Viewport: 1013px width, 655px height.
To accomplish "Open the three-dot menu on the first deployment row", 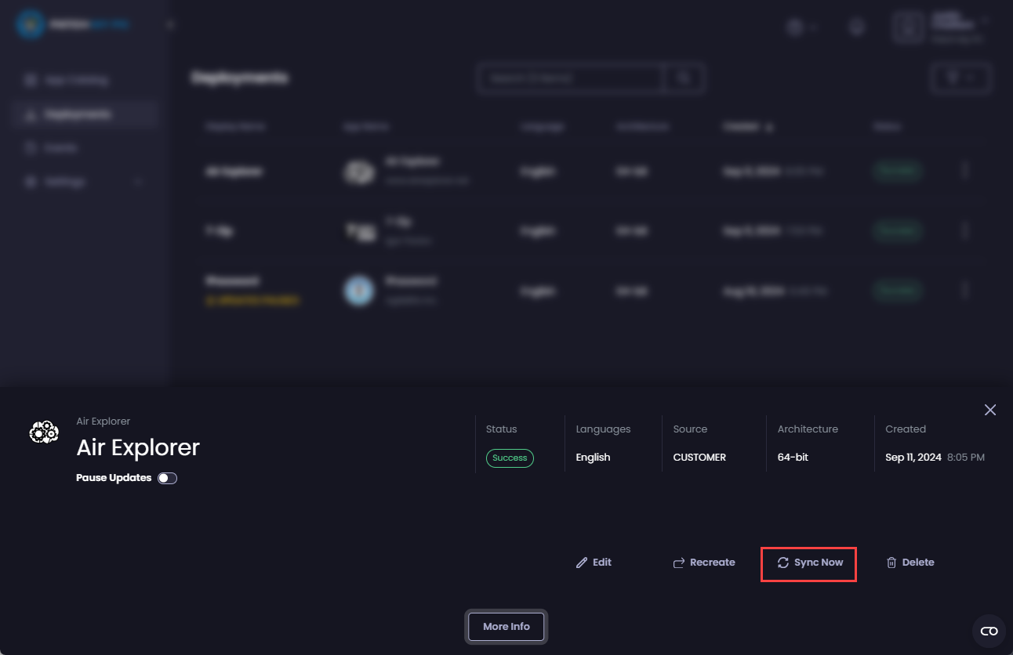I will [965, 171].
